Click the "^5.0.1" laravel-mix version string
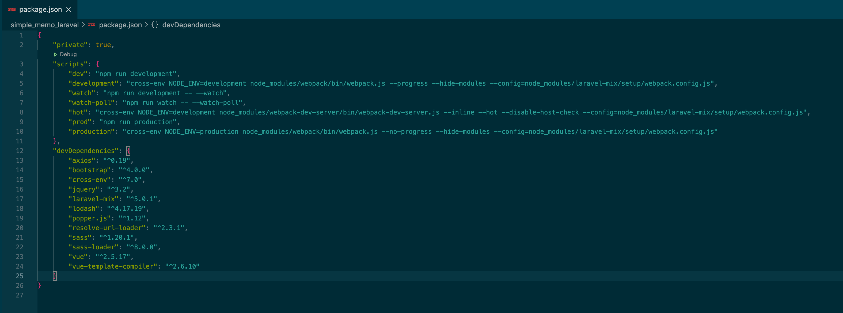This screenshot has width=843, height=313. 142,199
